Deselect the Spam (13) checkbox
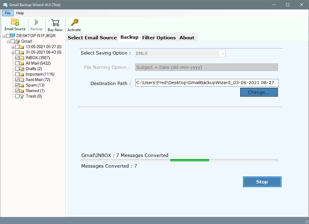The width and height of the screenshot is (309, 224). [17, 85]
